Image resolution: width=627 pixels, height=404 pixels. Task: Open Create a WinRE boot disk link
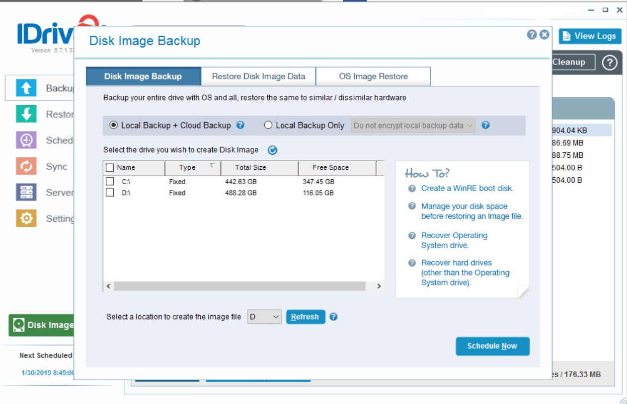(468, 189)
